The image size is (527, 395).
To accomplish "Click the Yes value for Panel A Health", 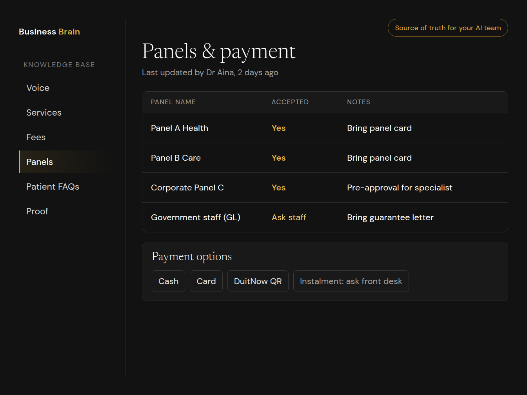I will click(x=279, y=128).
